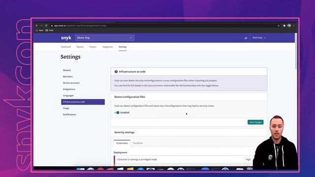Click the Settings page heading
The image size is (315, 177).
point(70,57)
